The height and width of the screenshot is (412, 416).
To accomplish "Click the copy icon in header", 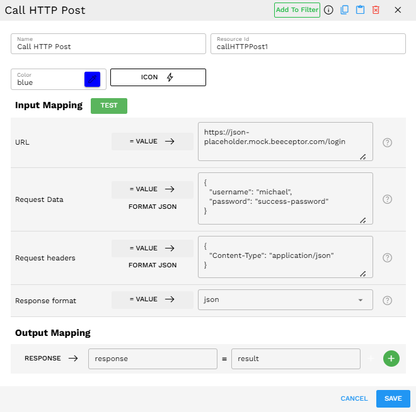I will coord(344,10).
